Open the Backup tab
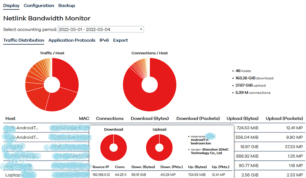 point(67,6)
